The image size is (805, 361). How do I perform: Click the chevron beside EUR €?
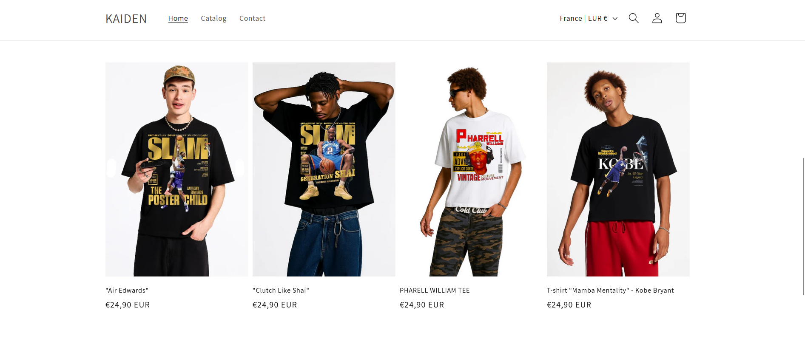click(x=615, y=18)
